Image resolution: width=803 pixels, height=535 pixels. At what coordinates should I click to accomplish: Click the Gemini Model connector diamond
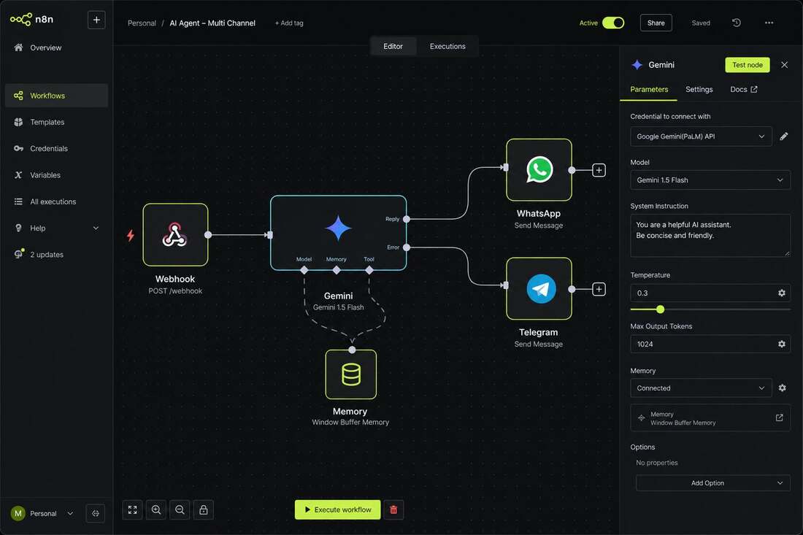tap(304, 270)
